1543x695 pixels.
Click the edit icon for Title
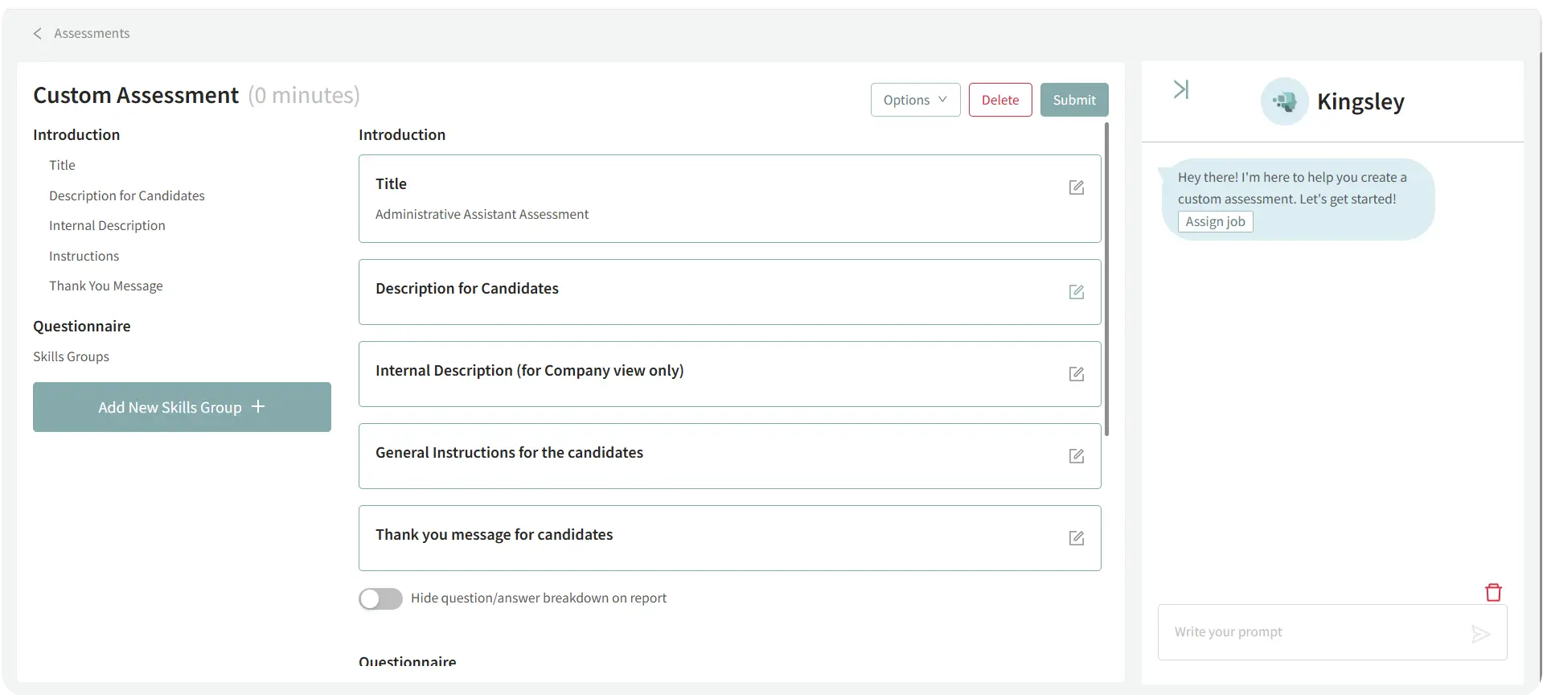(x=1077, y=187)
